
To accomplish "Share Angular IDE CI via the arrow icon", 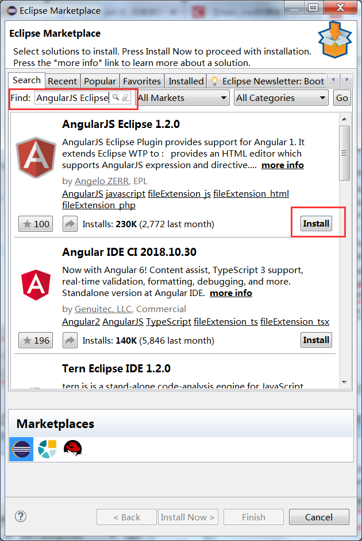I will [70, 341].
